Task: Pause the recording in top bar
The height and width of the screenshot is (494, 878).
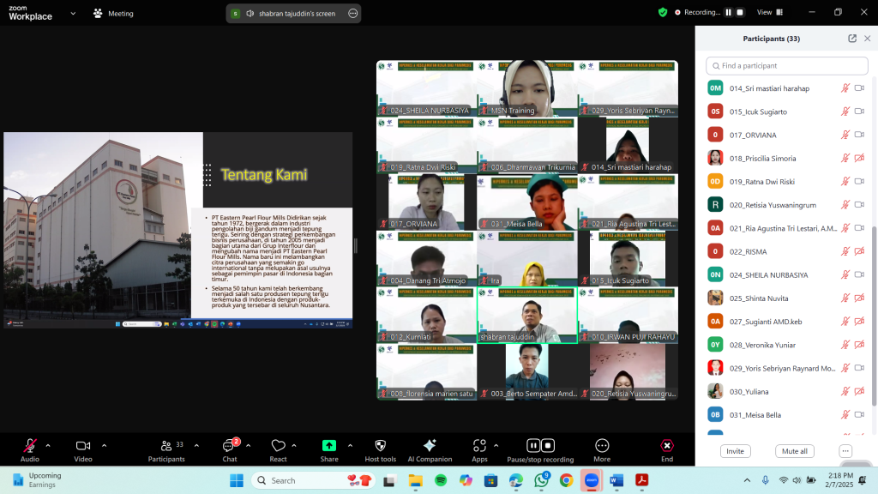Action: click(729, 13)
